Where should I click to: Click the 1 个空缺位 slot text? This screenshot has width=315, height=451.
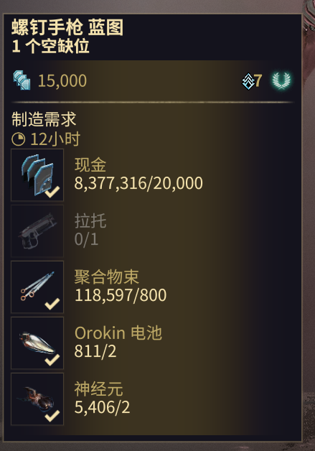click(x=50, y=46)
